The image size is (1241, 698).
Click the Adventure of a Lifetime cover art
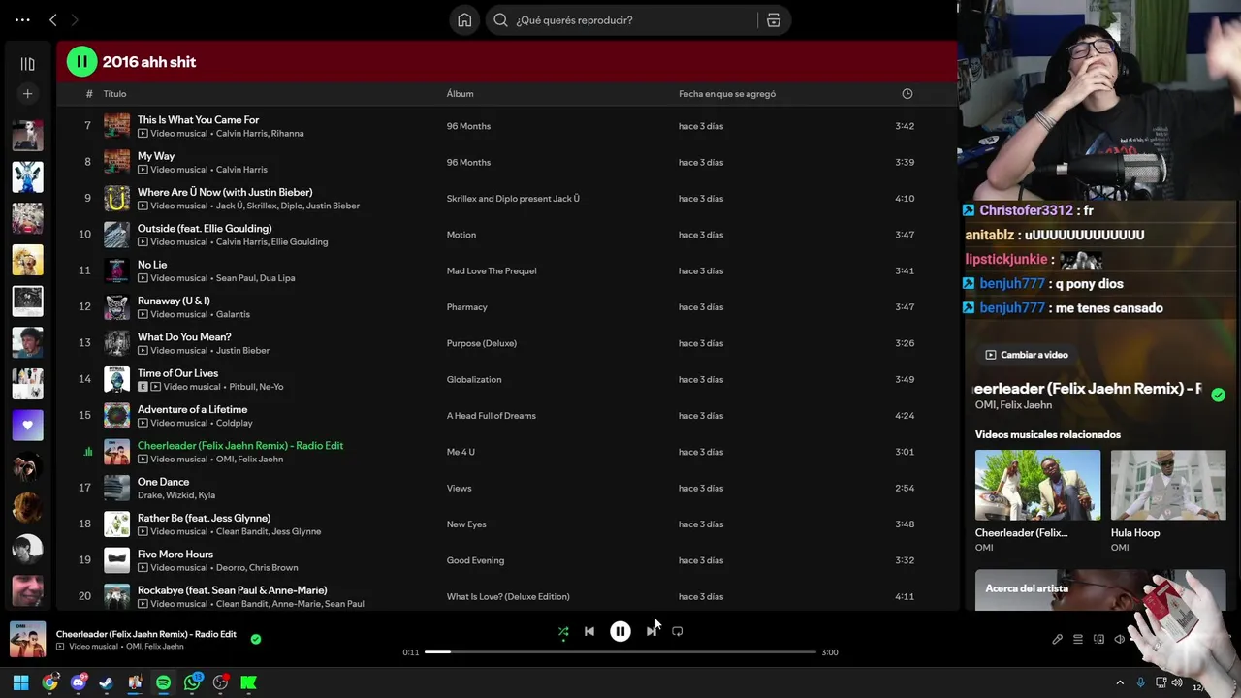116,416
